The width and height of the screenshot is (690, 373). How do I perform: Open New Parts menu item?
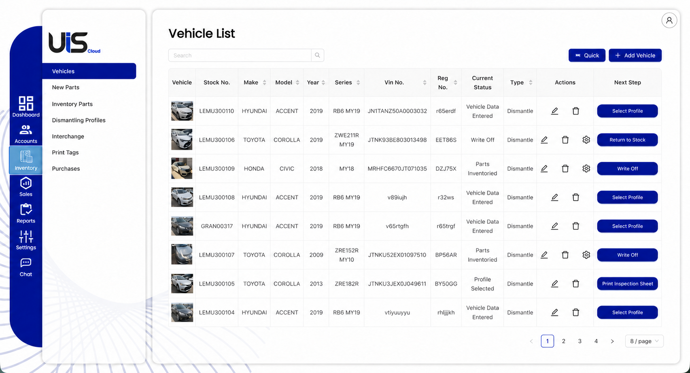[x=66, y=87]
